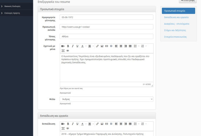The width and height of the screenshot is (201, 136).
Task: Center align text in 'Σχετικά με μένα' editor
Action: (121, 46)
